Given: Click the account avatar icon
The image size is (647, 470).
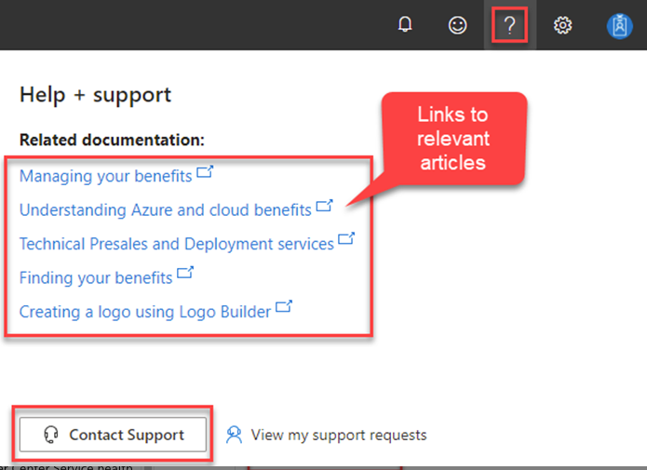Looking at the screenshot, I should [x=619, y=26].
